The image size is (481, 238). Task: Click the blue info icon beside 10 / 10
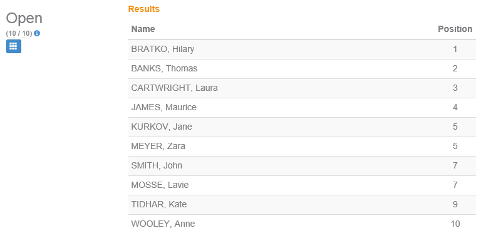click(x=37, y=33)
